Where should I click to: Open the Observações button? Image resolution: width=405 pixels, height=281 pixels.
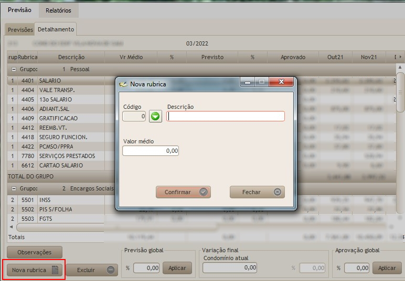point(35,252)
